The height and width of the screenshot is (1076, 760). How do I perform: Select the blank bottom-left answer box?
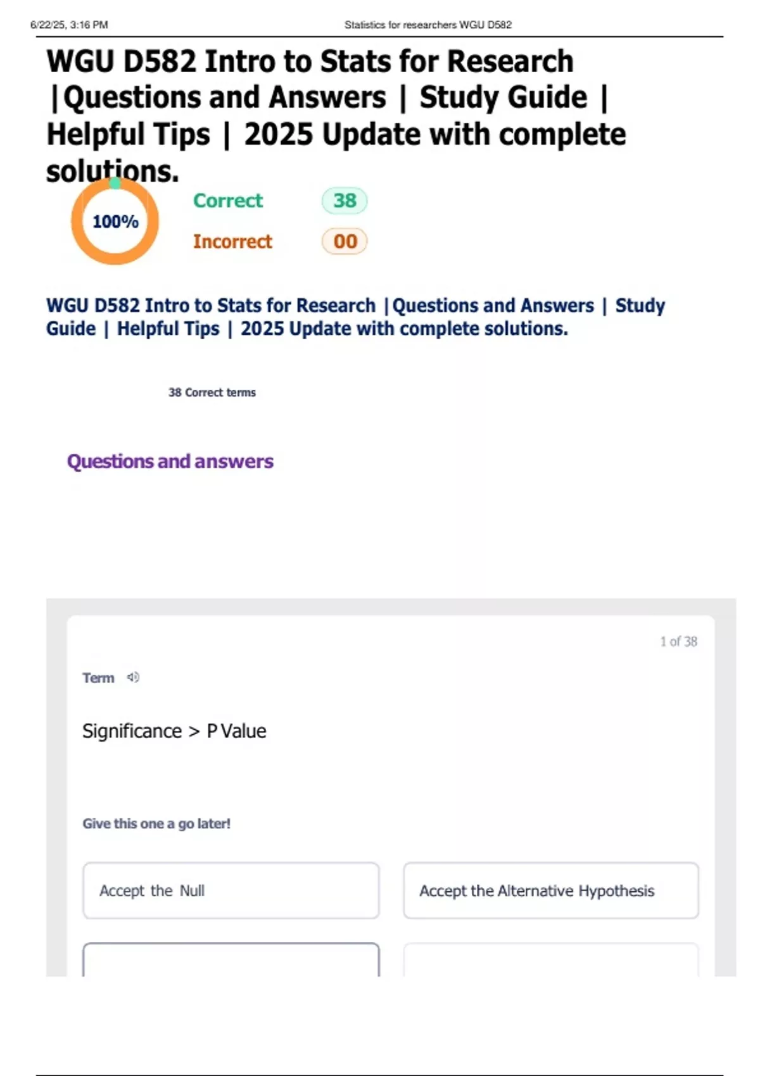click(231, 960)
